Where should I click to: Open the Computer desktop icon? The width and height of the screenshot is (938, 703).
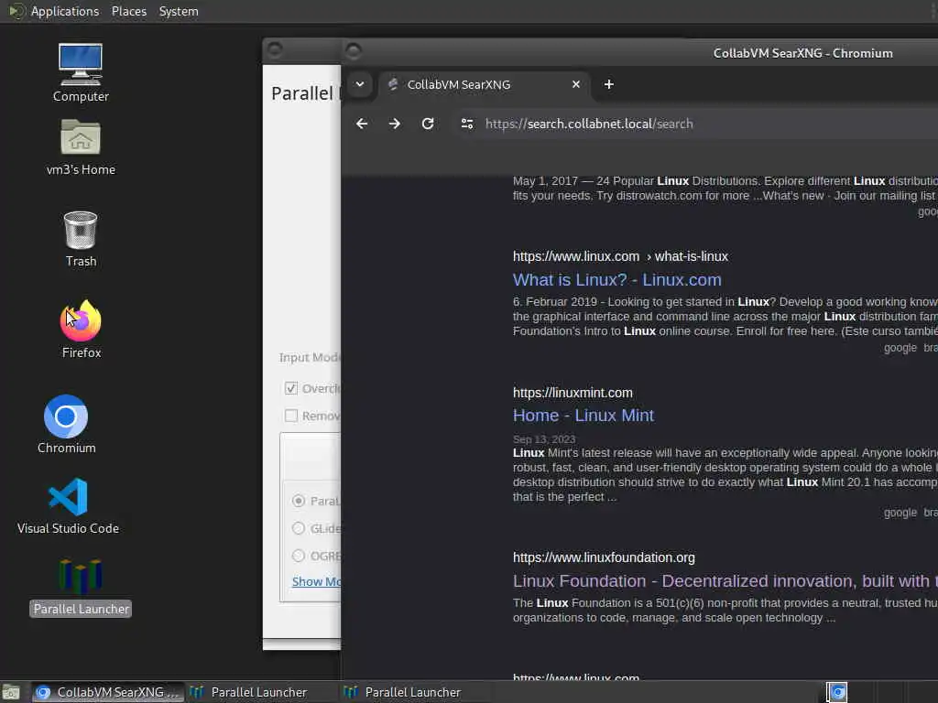tap(81, 73)
